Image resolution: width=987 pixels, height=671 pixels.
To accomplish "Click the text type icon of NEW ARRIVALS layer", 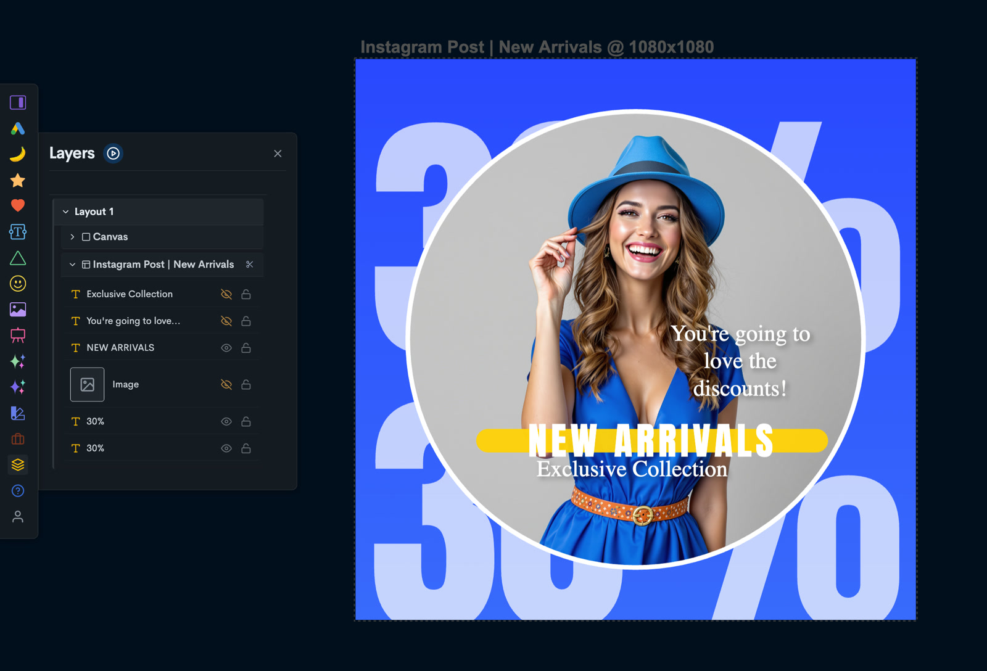I will coord(75,348).
